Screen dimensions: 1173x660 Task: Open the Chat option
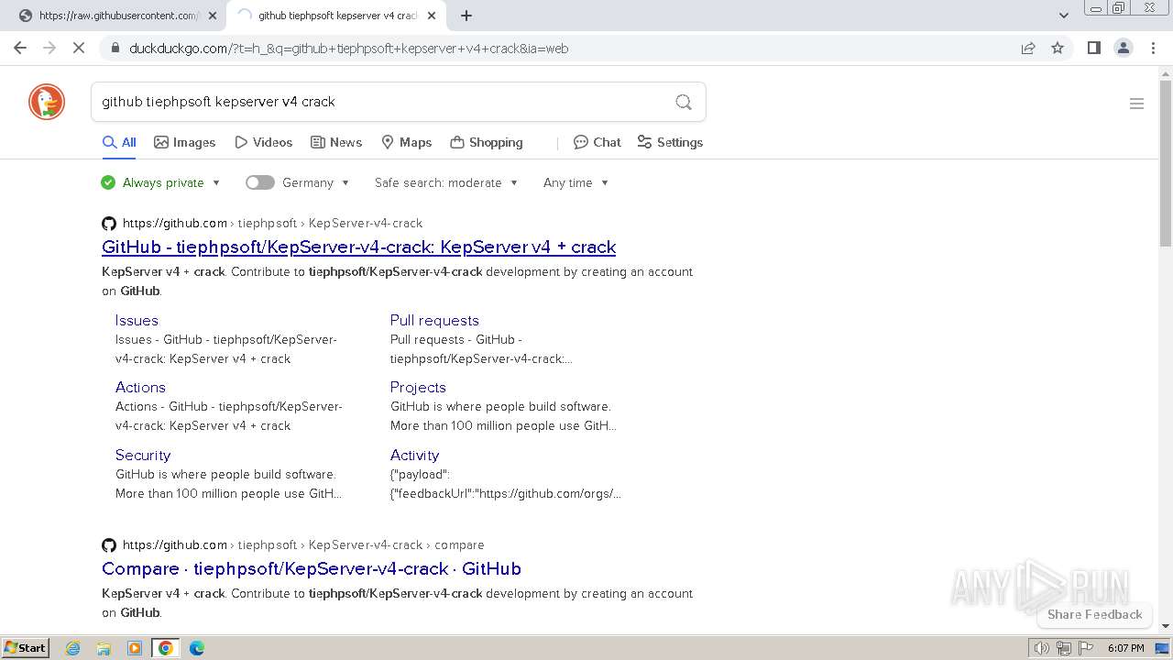tap(597, 142)
